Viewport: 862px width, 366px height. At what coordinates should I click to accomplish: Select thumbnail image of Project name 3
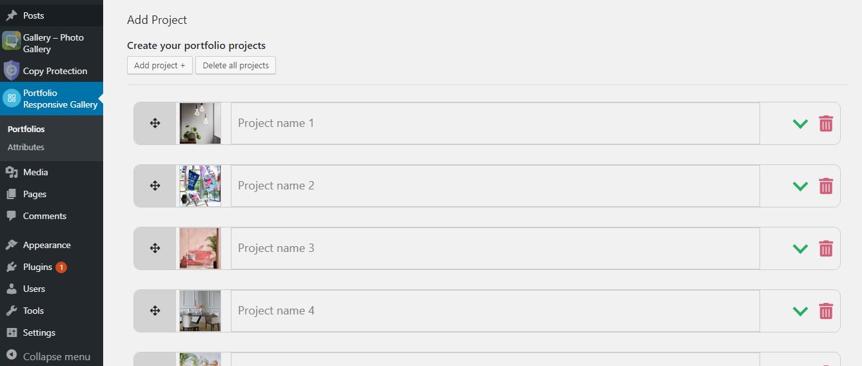point(200,248)
